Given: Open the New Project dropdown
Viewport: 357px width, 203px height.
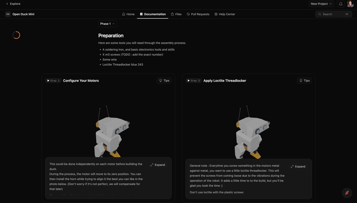Looking at the screenshot, I should (x=321, y=4).
